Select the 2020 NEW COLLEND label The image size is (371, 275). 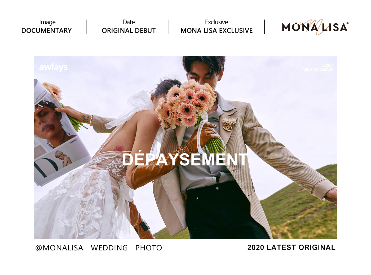(x=317, y=67)
